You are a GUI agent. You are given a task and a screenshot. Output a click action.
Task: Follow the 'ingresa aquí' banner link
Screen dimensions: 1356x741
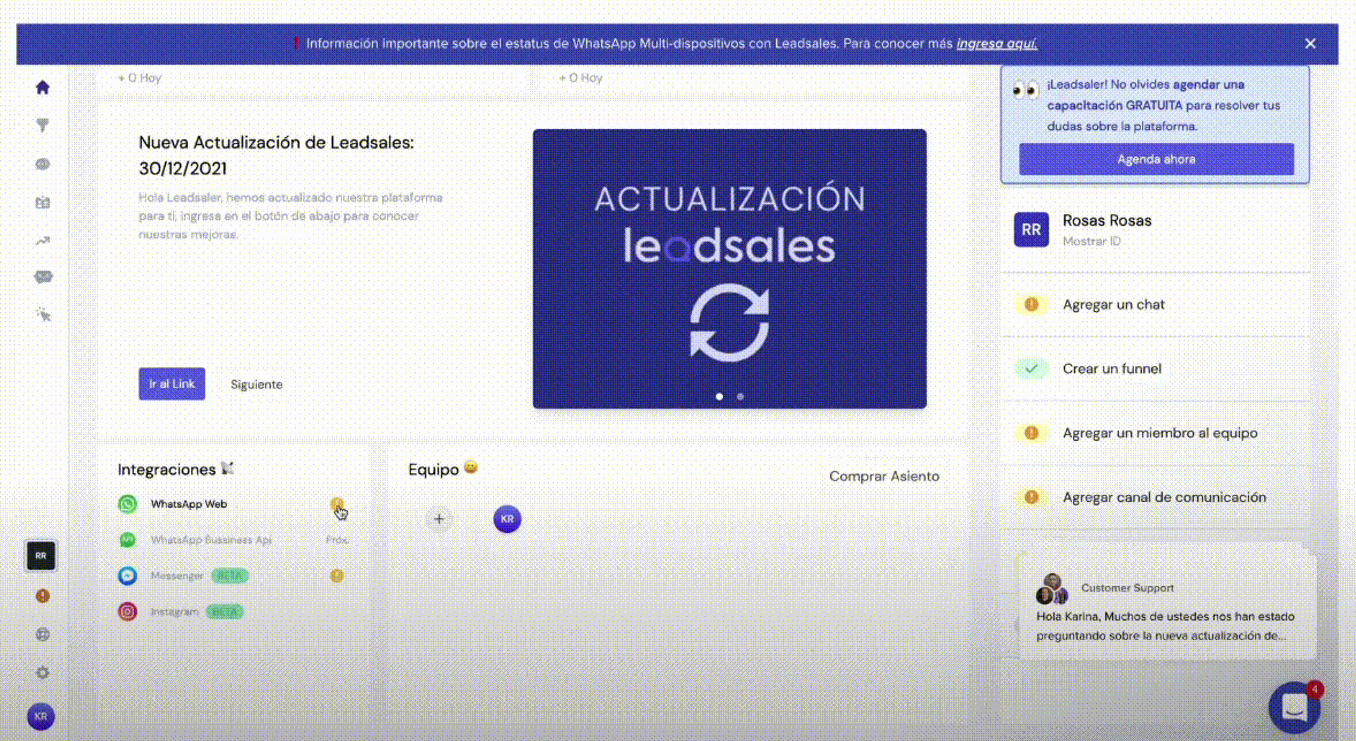click(x=997, y=44)
